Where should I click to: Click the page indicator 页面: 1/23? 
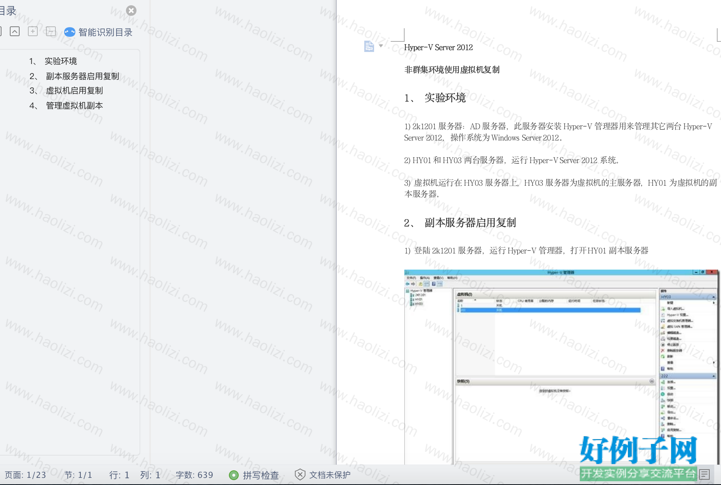tap(25, 475)
